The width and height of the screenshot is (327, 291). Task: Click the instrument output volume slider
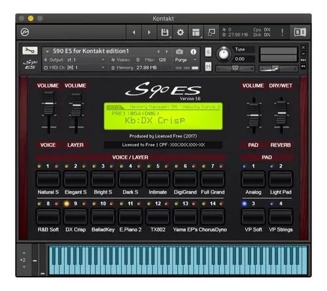pos(278,69)
